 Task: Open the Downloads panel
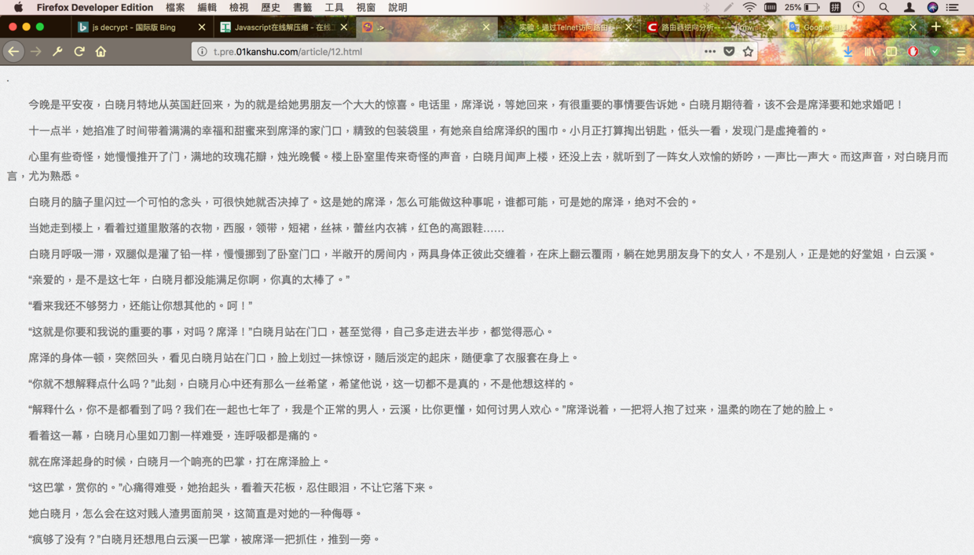pyautogui.click(x=848, y=52)
